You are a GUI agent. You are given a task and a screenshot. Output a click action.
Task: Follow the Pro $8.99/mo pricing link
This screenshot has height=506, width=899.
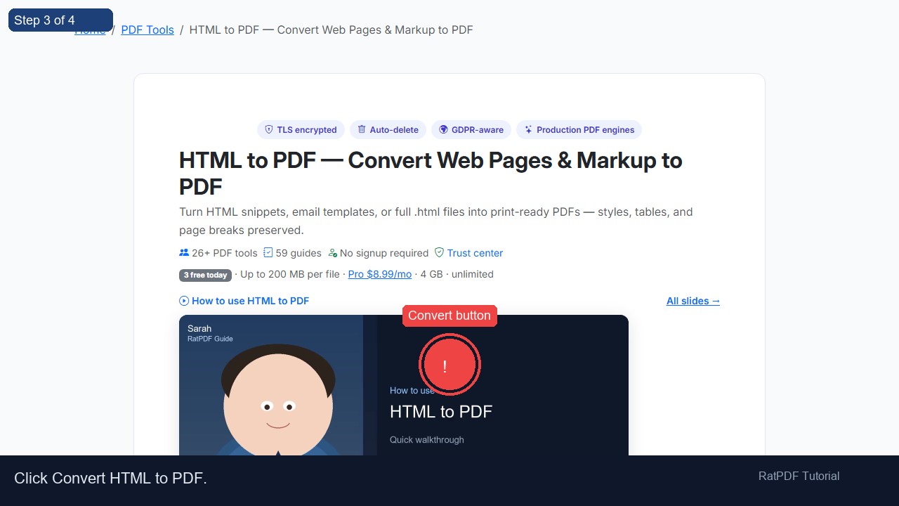click(380, 274)
